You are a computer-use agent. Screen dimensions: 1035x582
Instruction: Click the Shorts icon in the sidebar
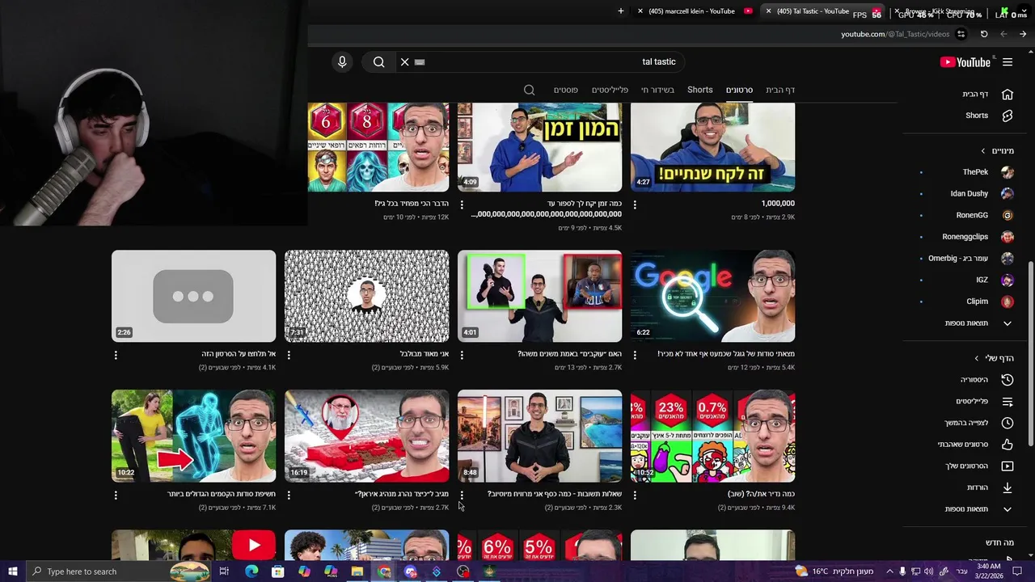point(1008,116)
